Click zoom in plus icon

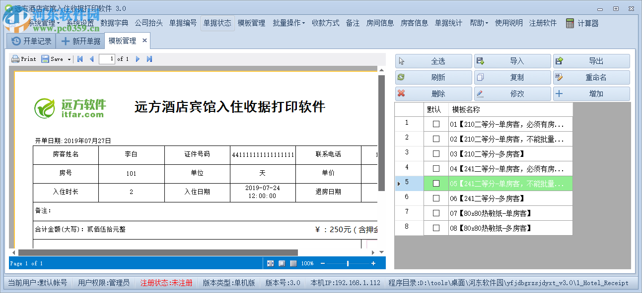point(373,263)
